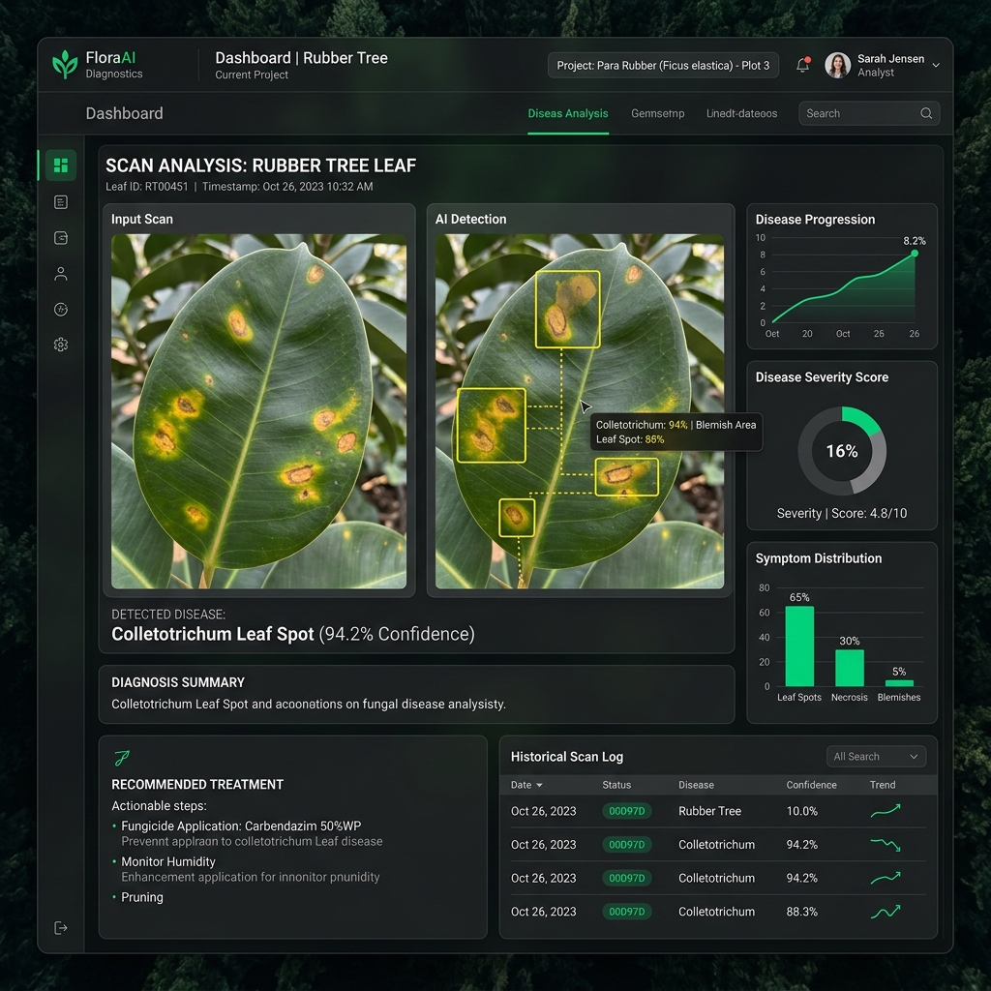Click the first 00D97D status badge
991x991 pixels.
(x=626, y=811)
